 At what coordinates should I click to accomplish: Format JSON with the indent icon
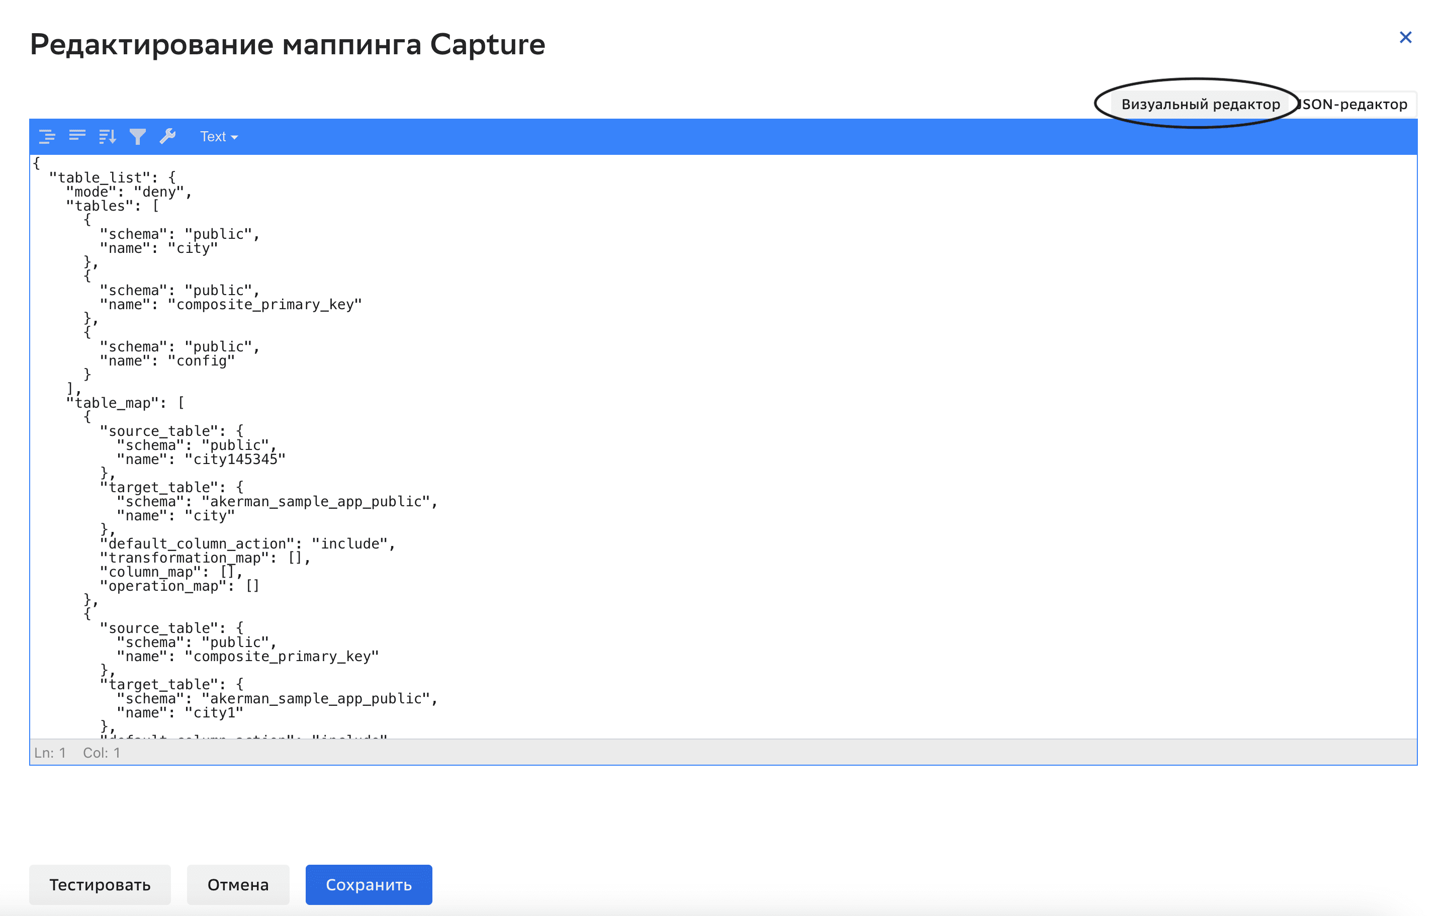[x=47, y=137]
